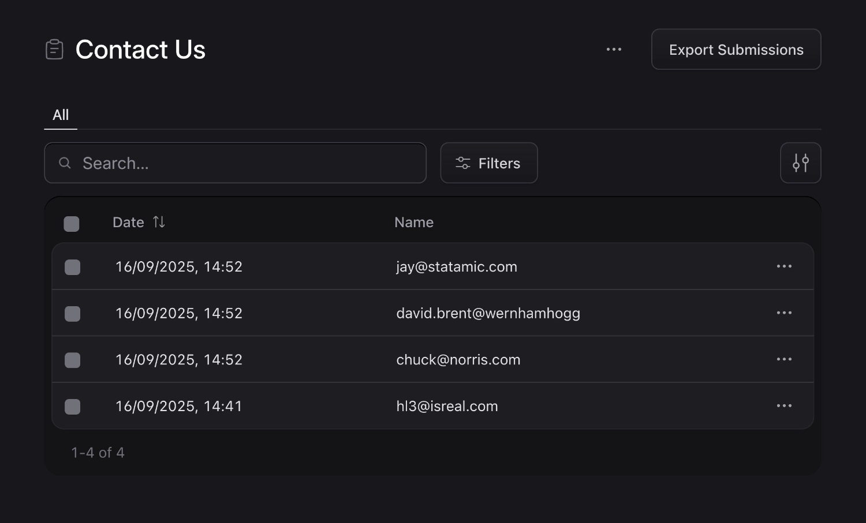Click the sort arrows next to Date

pos(158,222)
